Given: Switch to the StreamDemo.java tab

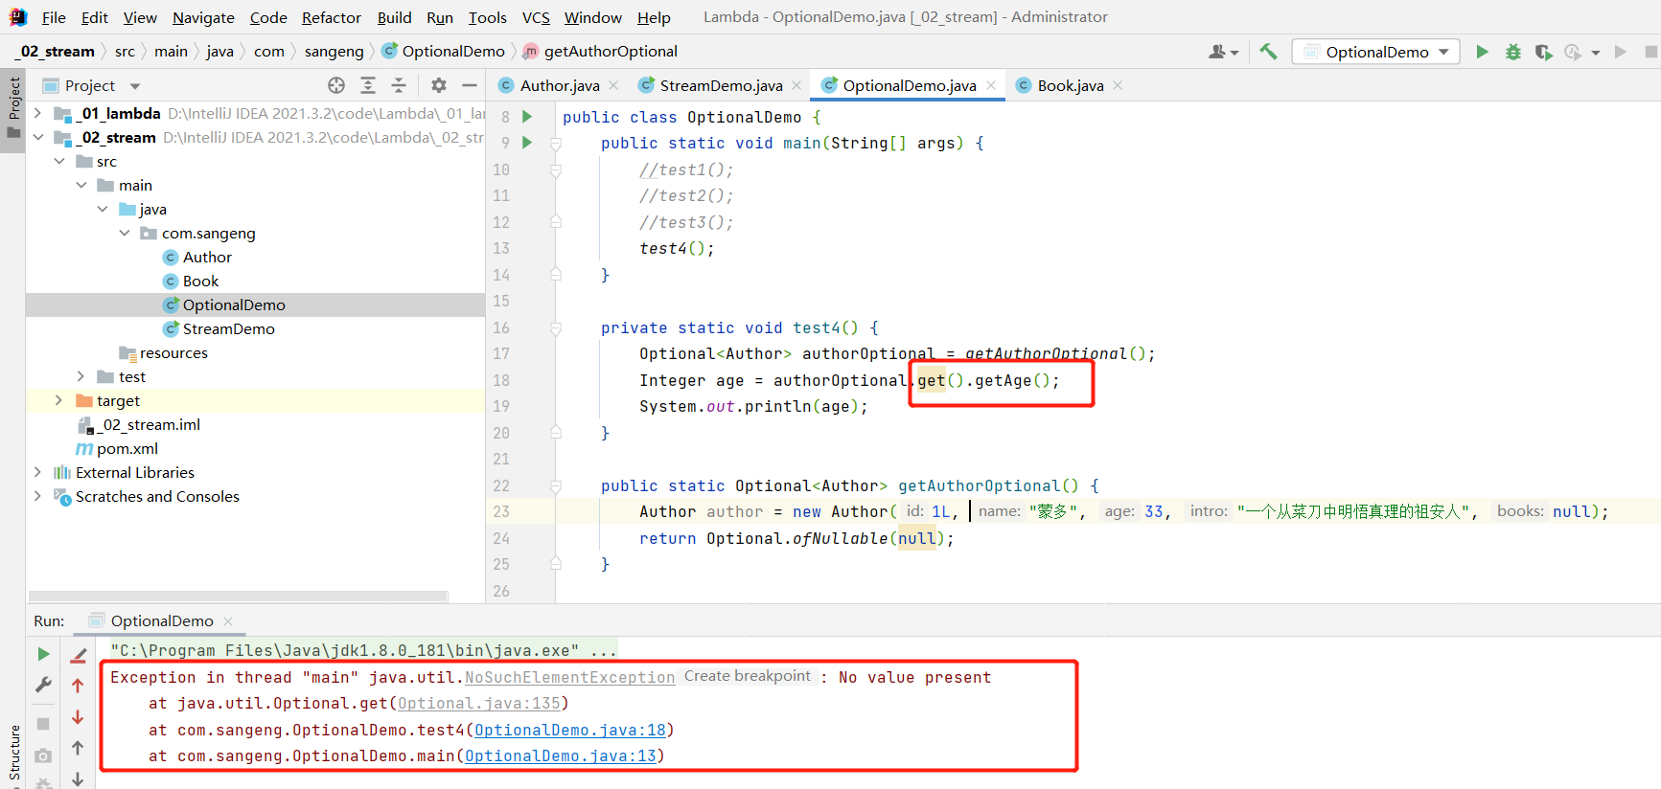Looking at the screenshot, I should [721, 85].
